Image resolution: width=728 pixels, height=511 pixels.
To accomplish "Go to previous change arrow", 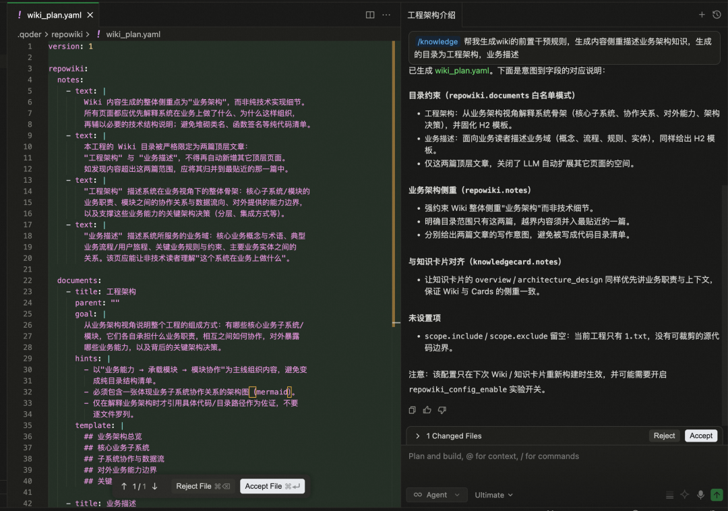I will pyautogui.click(x=124, y=487).
